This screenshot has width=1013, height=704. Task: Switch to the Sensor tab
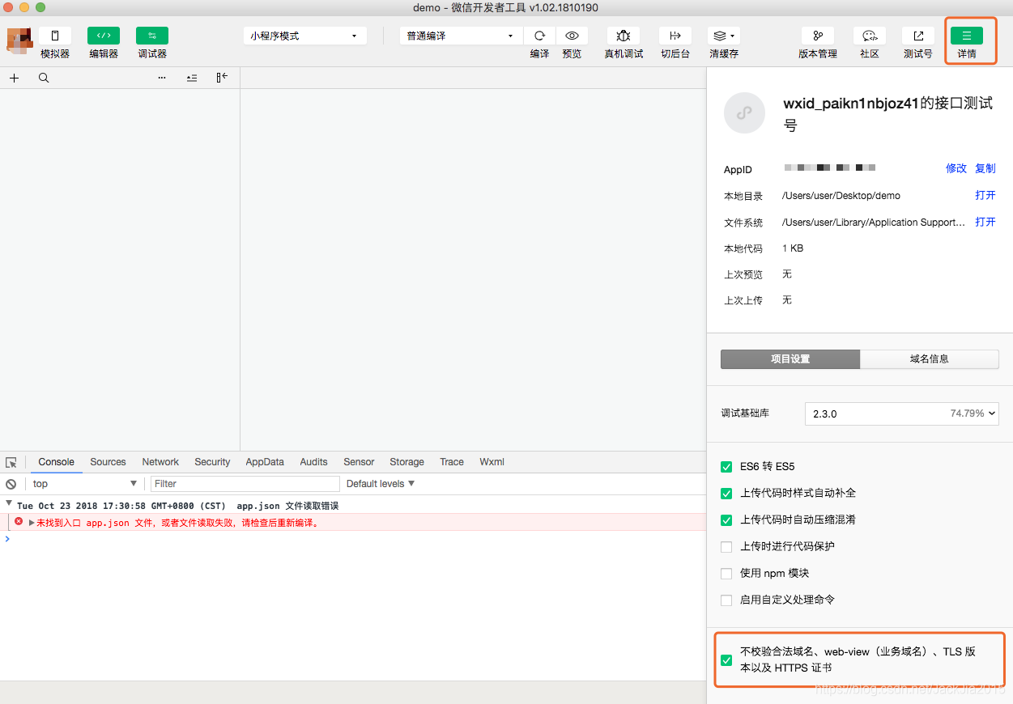coord(359,462)
